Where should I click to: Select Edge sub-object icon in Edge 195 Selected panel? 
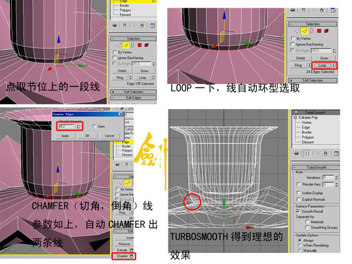126,45
